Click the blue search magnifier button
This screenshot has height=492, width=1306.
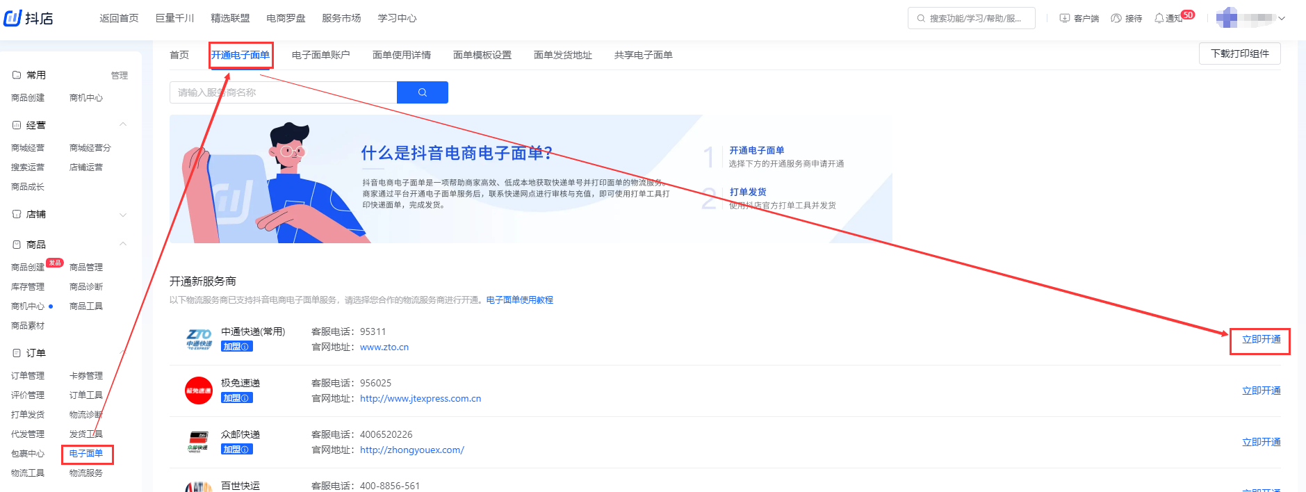pos(422,92)
